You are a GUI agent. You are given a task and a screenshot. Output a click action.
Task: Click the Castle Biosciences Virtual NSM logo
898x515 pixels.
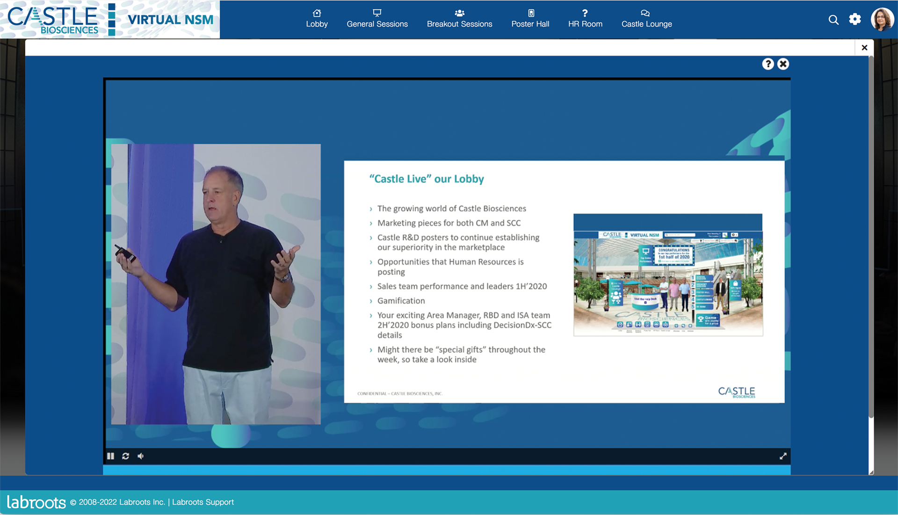[x=110, y=20]
